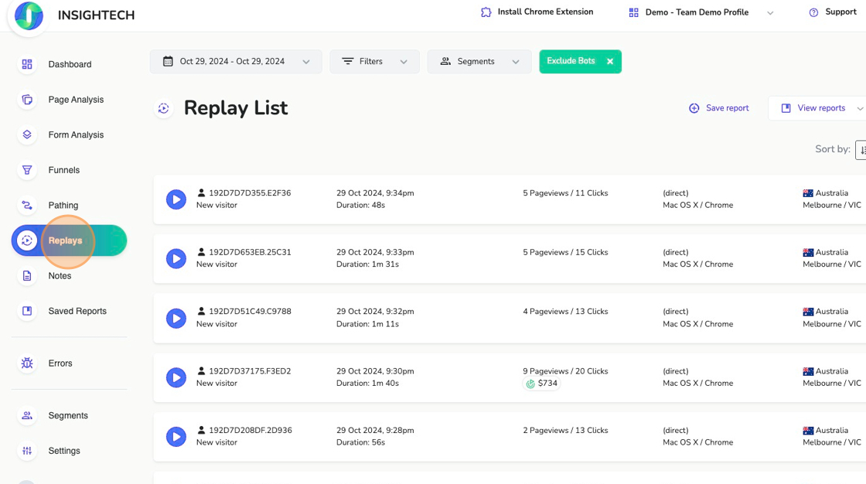Open Saved Reports in the sidebar
This screenshot has width=866, height=484.
pyautogui.click(x=77, y=311)
